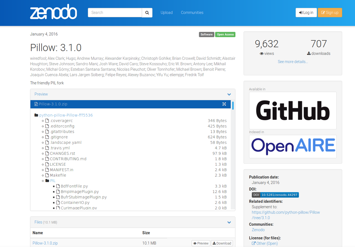Click the PIL folder icon
Screen dimensions: 355x247
coord(47,181)
